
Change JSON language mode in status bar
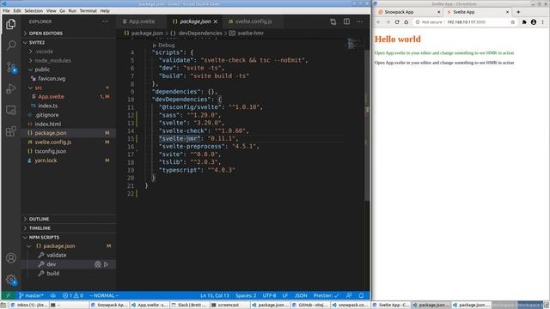pyautogui.click(x=301, y=295)
